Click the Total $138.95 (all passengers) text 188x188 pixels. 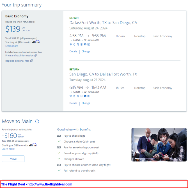point(21,38)
